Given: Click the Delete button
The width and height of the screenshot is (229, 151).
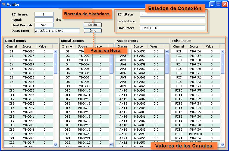Looking at the screenshot, I should [92, 25].
